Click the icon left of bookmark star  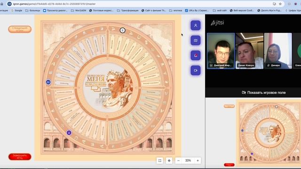(x=274, y=4)
